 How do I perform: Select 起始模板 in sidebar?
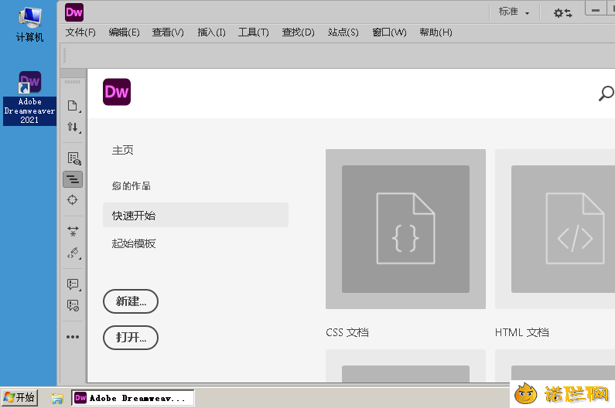click(x=134, y=243)
